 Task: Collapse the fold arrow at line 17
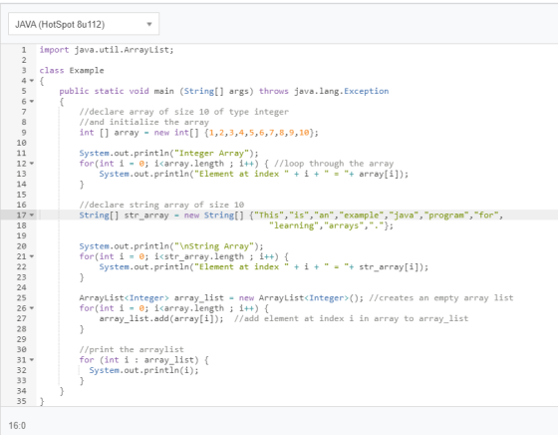[x=32, y=215]
